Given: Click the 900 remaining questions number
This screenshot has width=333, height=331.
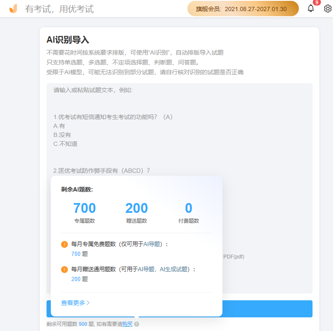Looking at the screenshot, I should pos(83,324).
